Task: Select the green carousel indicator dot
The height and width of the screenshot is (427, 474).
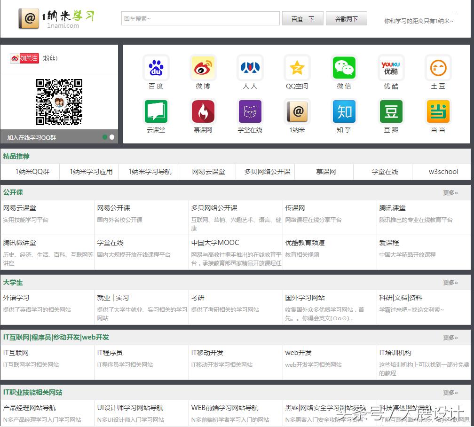Action: [x=105, y=137]
